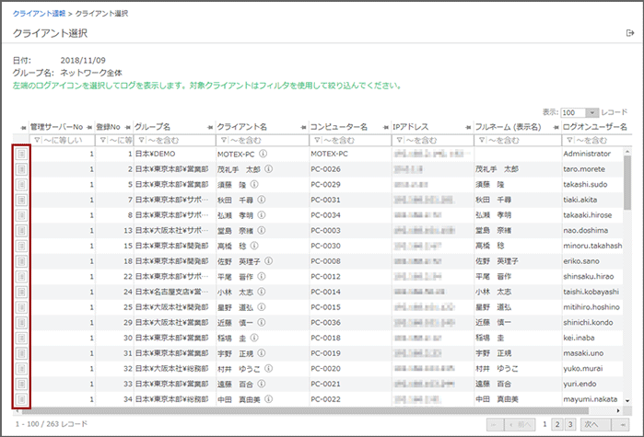Click the vertical scrollbar thumb
The width and height of the screenshot is (644, 437).
point(627,183)
